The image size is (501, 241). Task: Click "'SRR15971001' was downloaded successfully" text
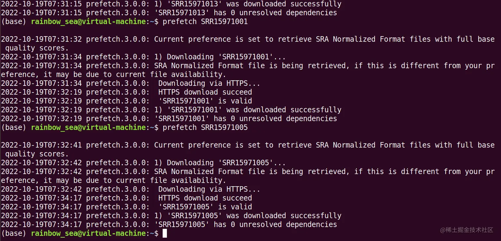(x=254, y=110)
